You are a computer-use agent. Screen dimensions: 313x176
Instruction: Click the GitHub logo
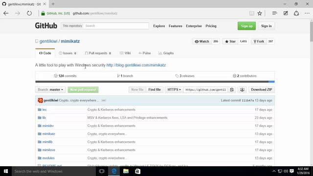(x=46, y=26)
